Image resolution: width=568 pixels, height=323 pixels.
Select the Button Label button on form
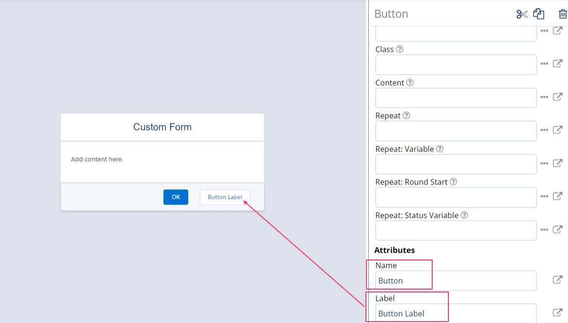coord(225,197)
